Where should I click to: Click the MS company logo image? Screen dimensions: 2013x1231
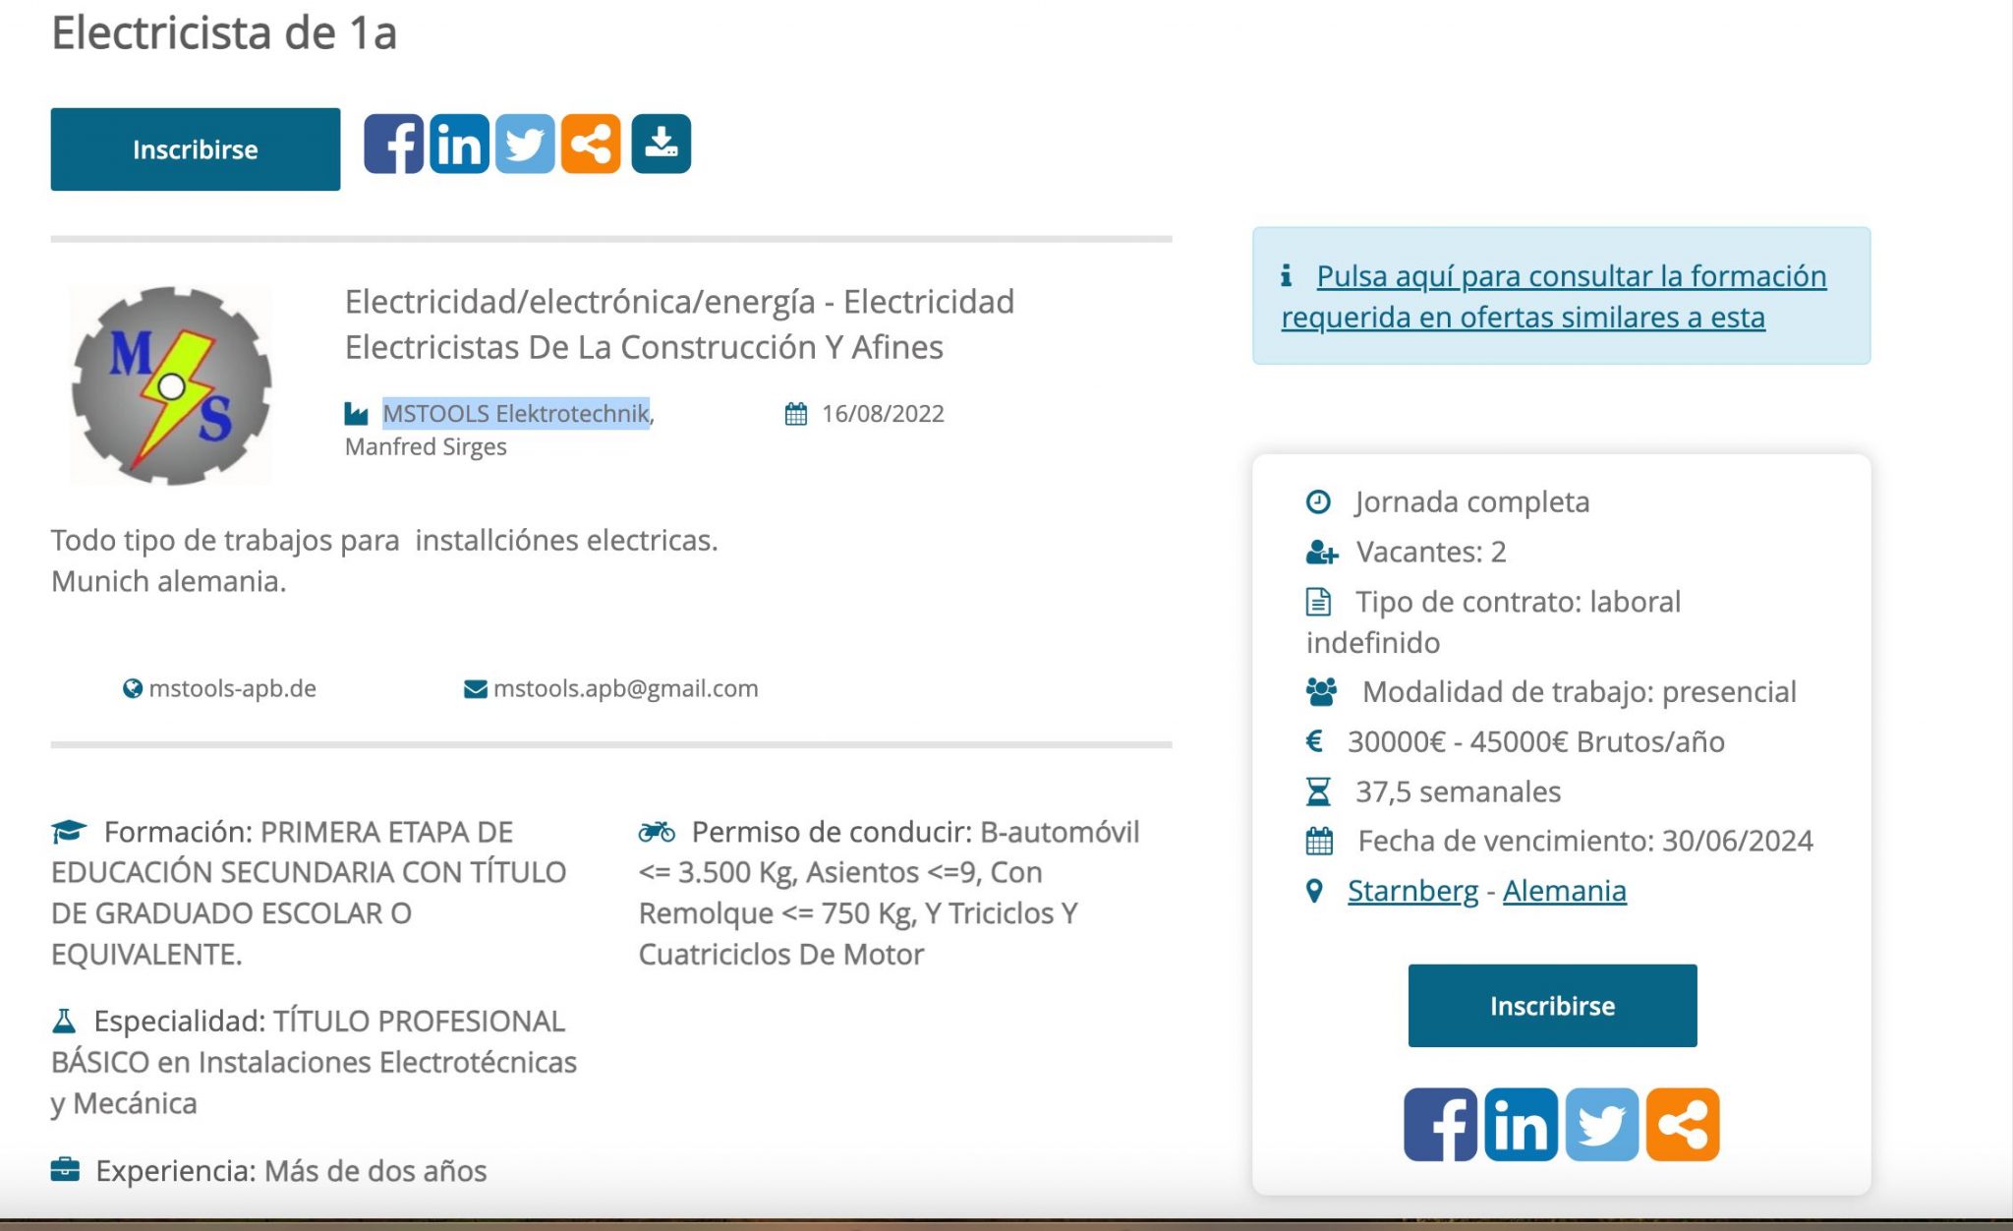click(x=171, y=385)
